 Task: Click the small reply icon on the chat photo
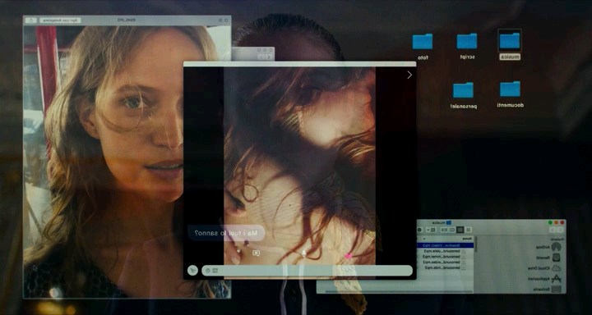coord(256,253)
